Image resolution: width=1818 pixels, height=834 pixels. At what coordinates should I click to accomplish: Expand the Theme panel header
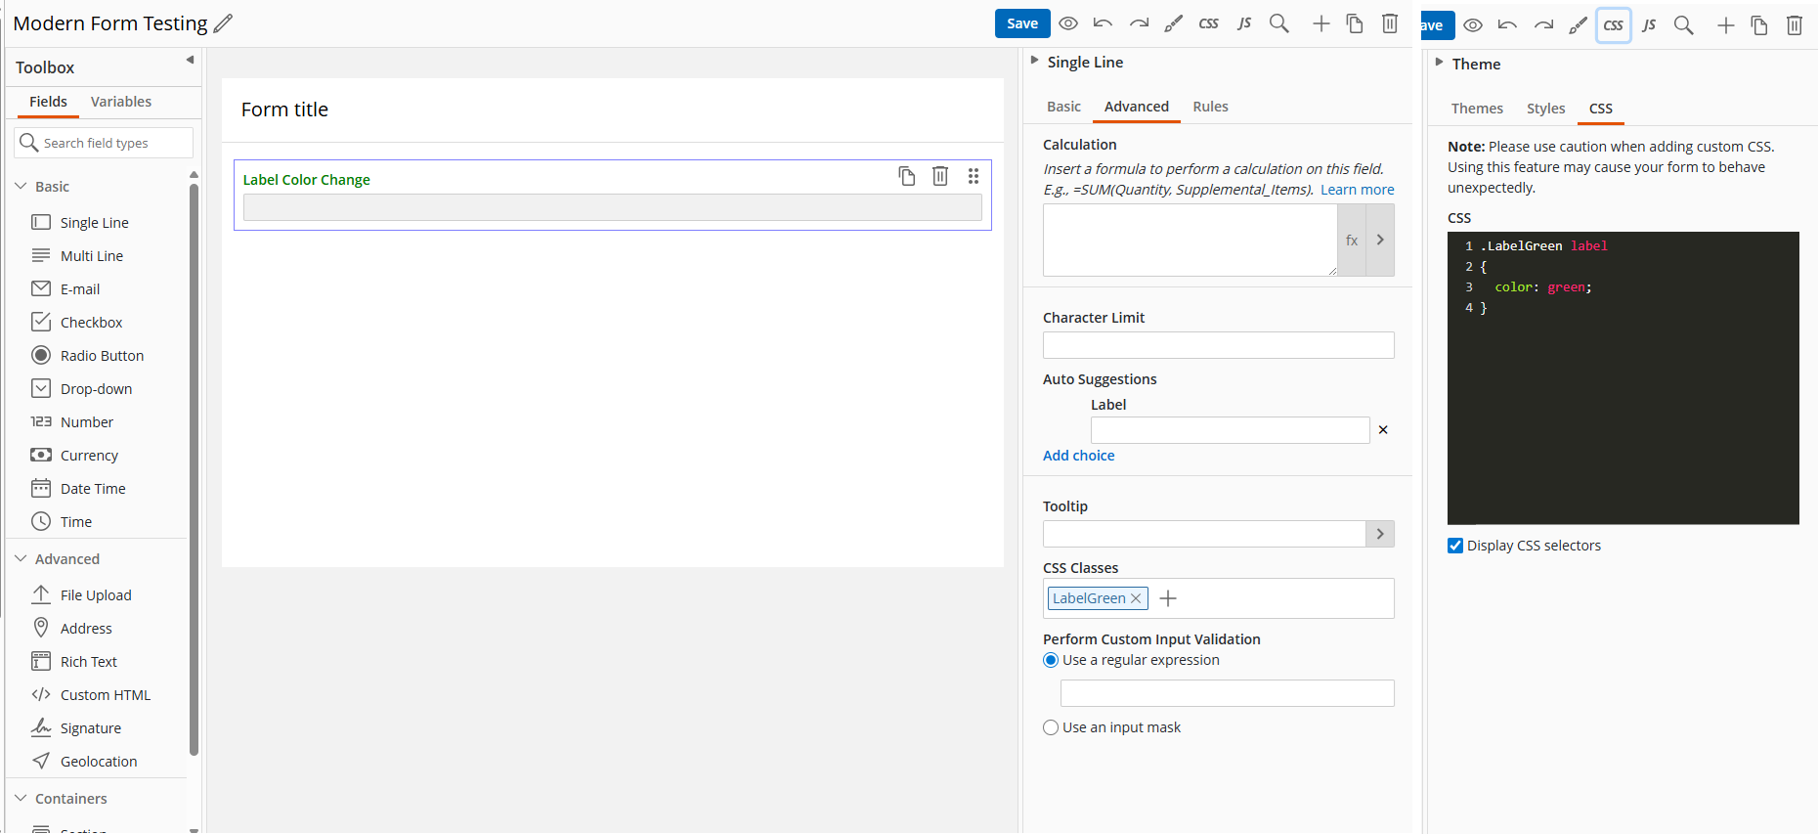(x=1439, y=63)
